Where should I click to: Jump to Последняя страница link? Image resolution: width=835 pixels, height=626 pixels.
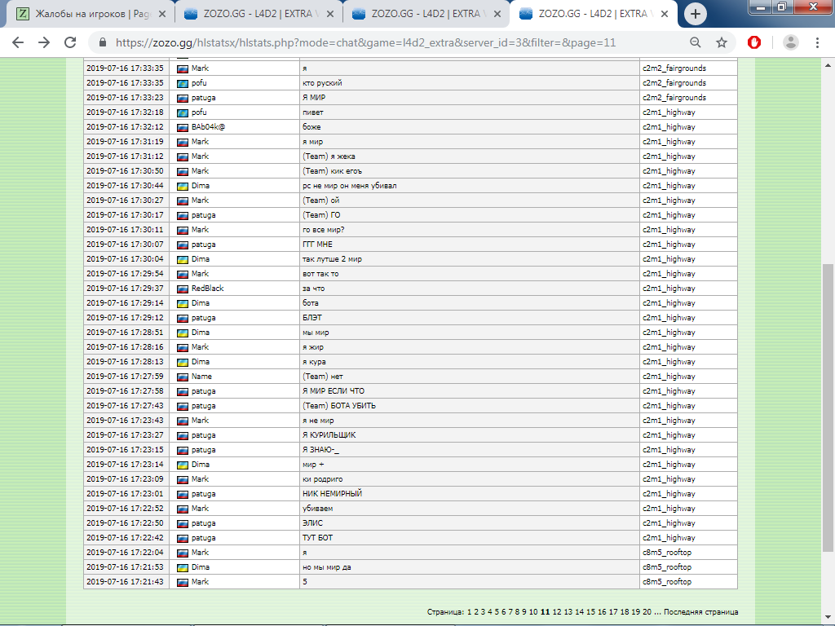pyautogui.click(x=701, y=611)
